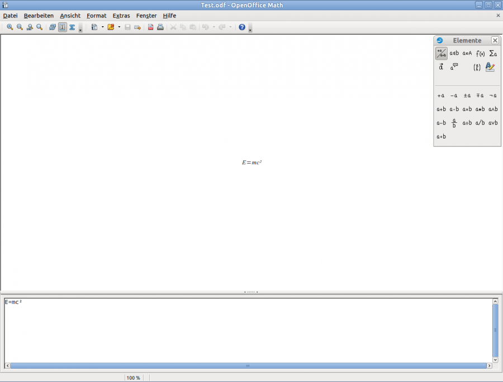
Task: Open the New document dropdown arrow
Action: tap(102, 27)
